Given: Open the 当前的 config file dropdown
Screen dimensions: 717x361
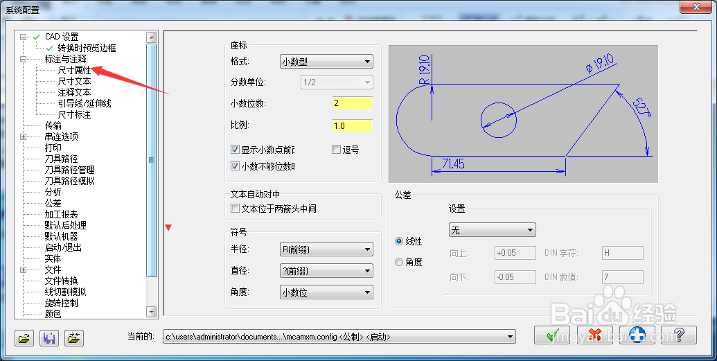Looking at the screenshot, I should coord(339,337).
